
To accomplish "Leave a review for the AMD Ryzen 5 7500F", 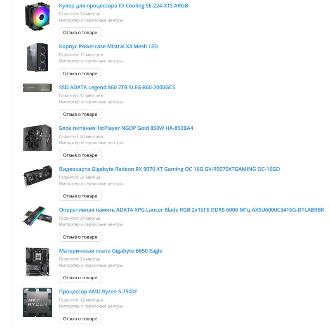I will pos(80,319).
